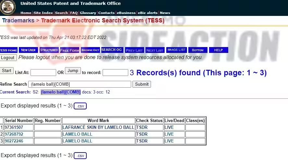
Task: Jump to Bottom of the page
Action: click(197, 50)
